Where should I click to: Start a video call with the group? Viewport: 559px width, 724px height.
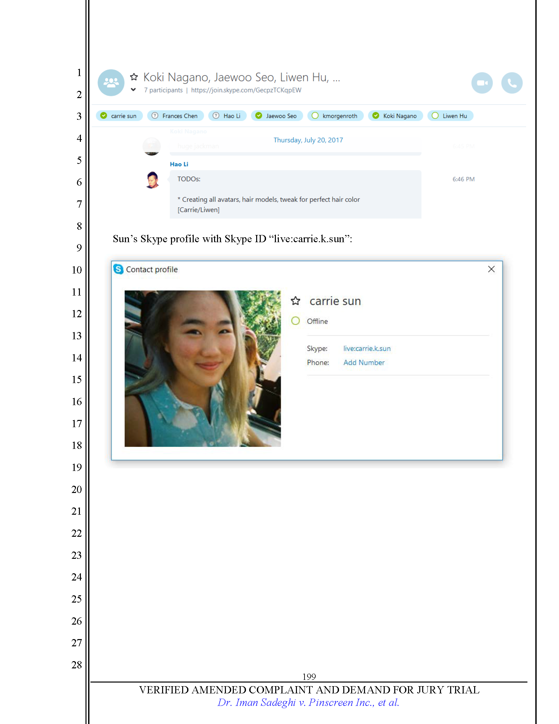click(481, 83)
